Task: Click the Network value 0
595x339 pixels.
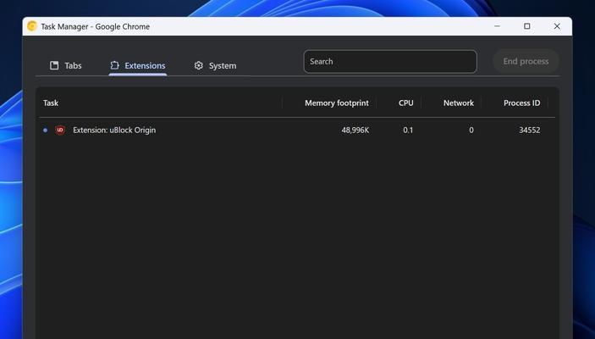Action: (x=471, y=130)
